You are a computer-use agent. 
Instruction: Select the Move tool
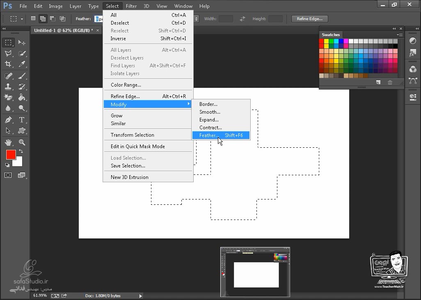pyautogui.click(x=22, y=42)
